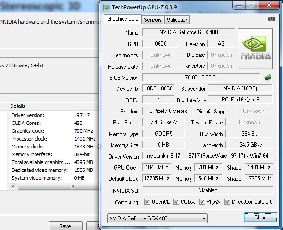This screenshot has height=230, width=283.
Task: Click the Close button in GPU-Z
Action: 260,218
